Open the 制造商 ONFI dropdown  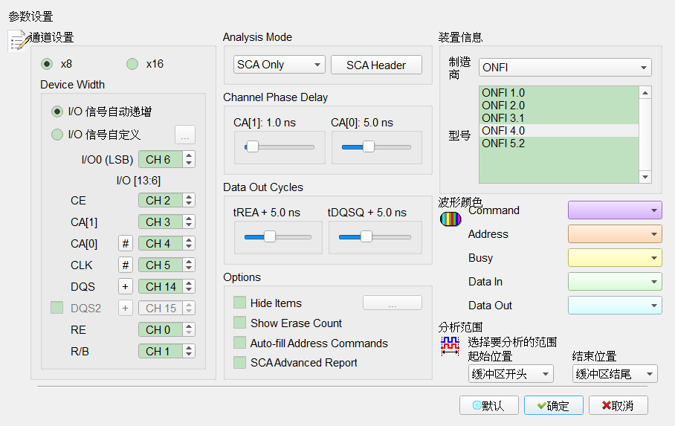565,68
